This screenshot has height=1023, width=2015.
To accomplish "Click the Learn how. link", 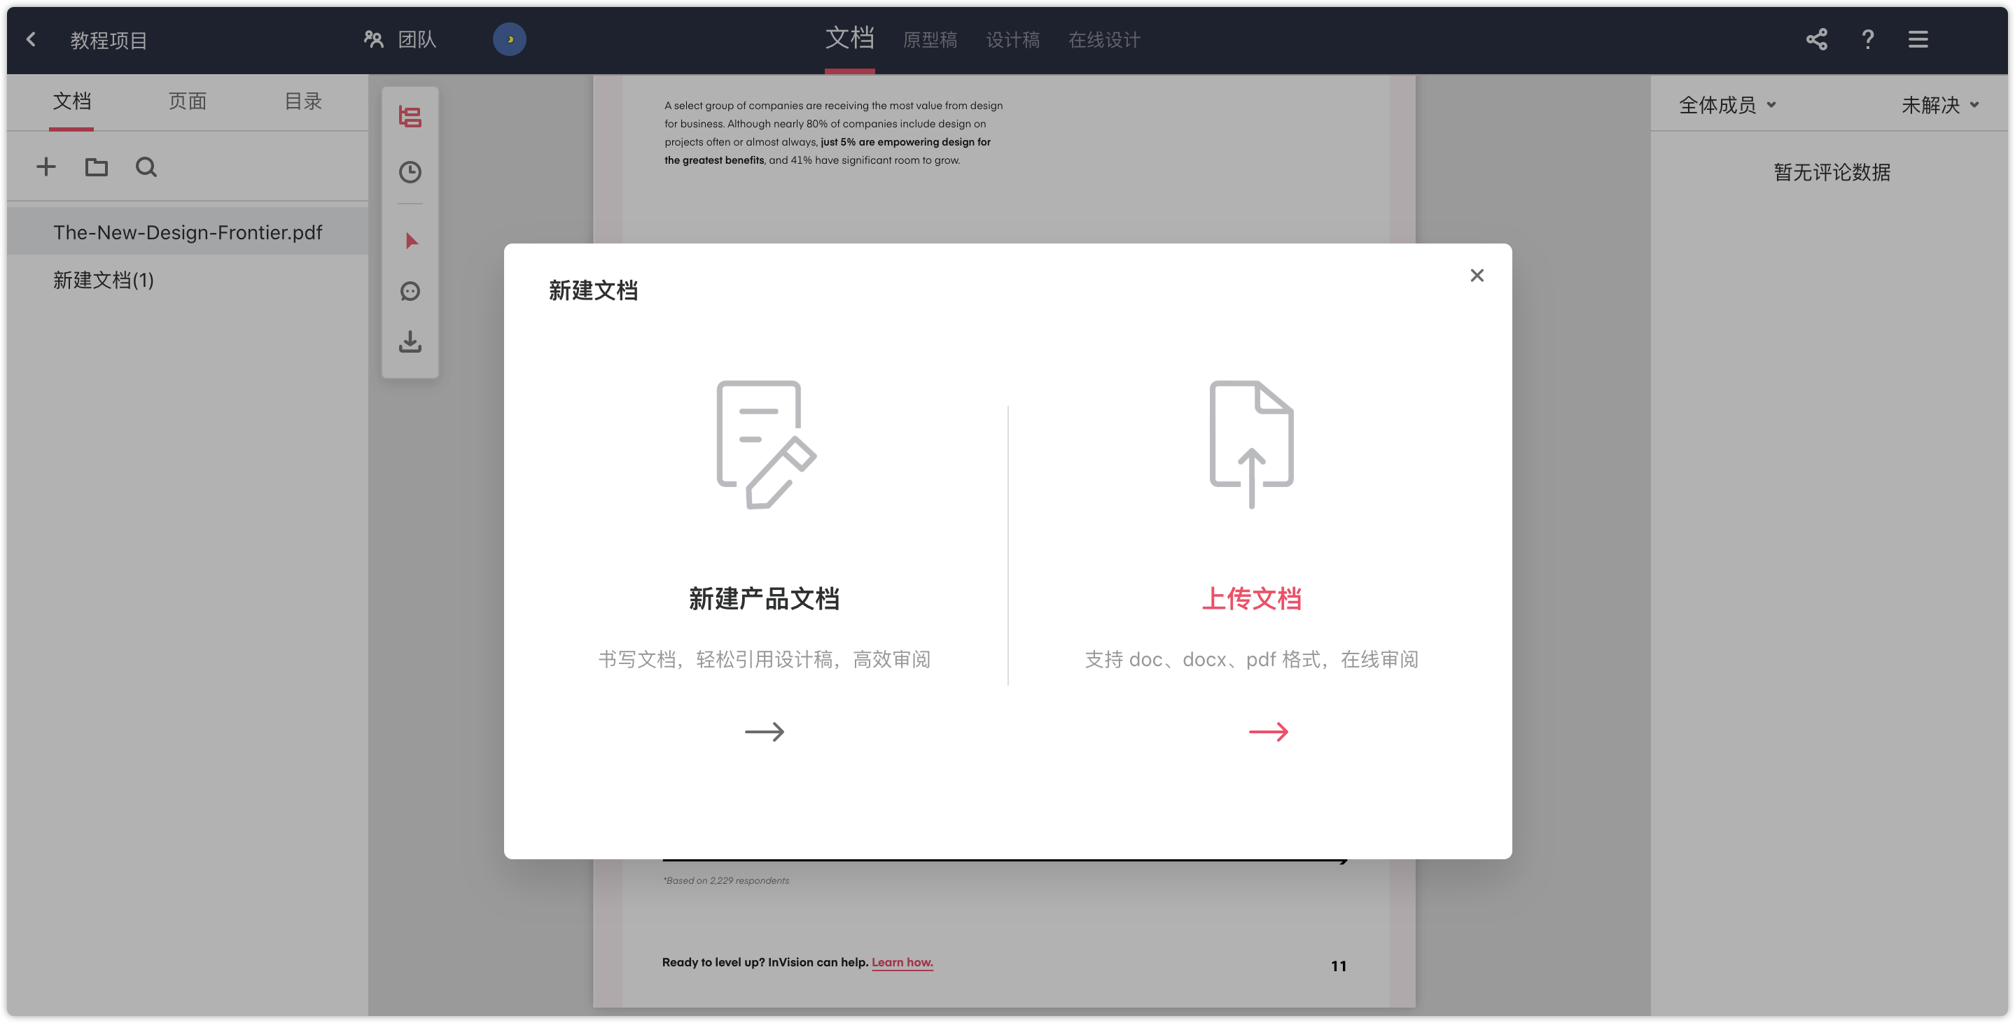I will tap(902, 962).
